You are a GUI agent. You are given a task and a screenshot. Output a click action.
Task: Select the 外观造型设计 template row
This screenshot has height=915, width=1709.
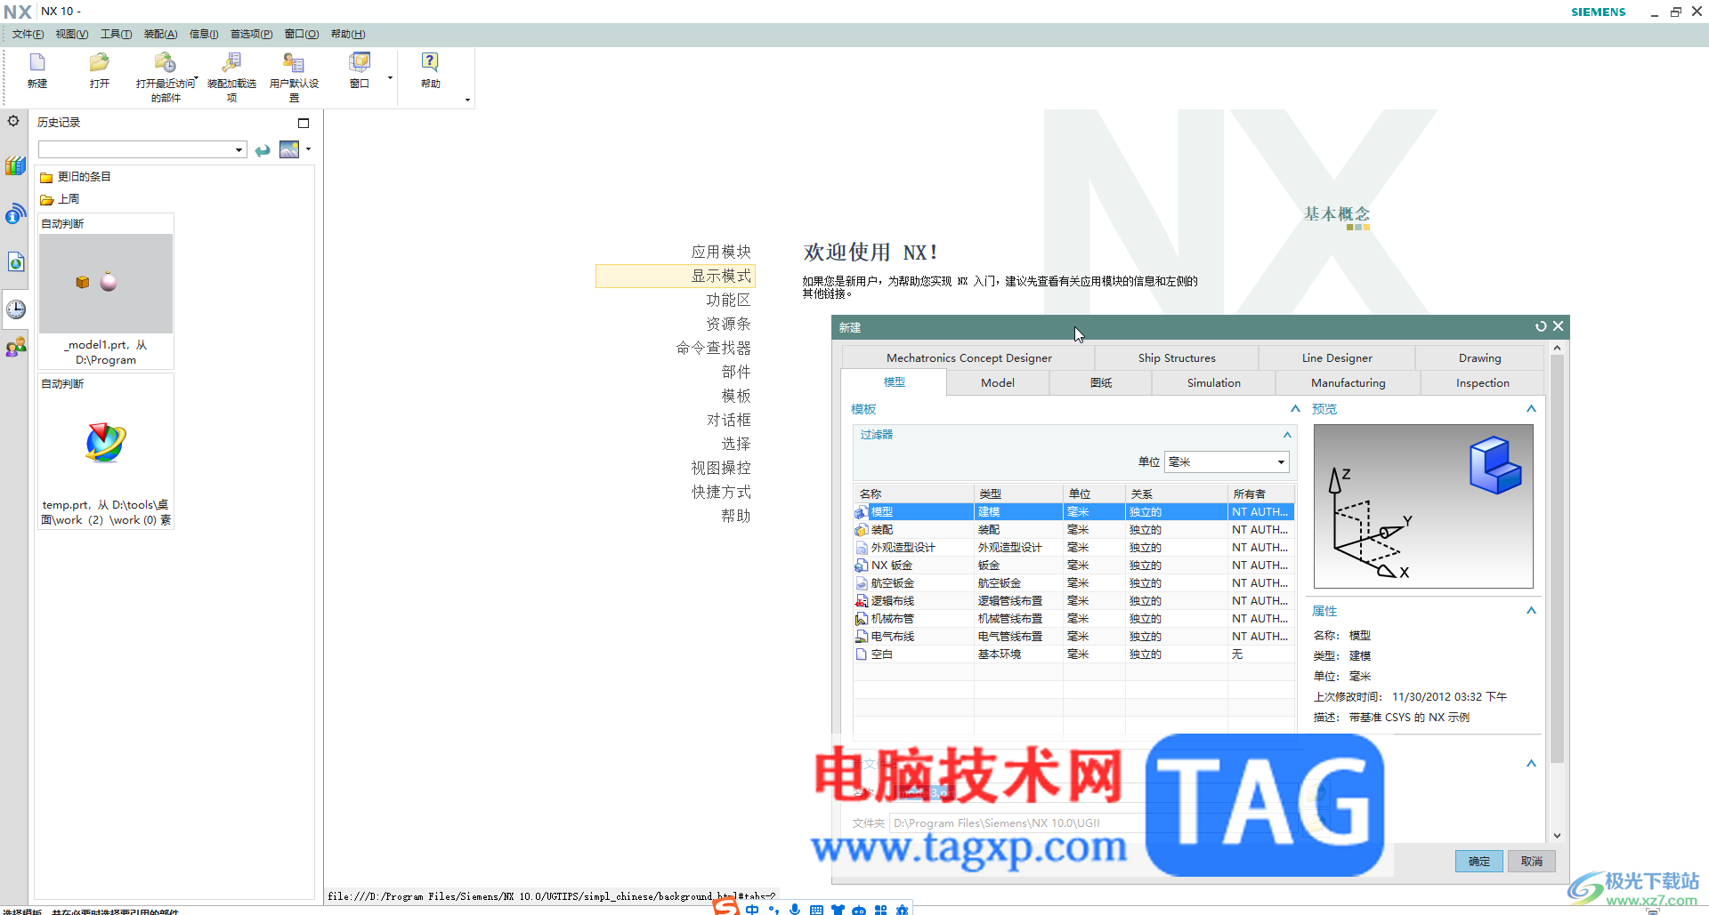[x=1073, y=548]
